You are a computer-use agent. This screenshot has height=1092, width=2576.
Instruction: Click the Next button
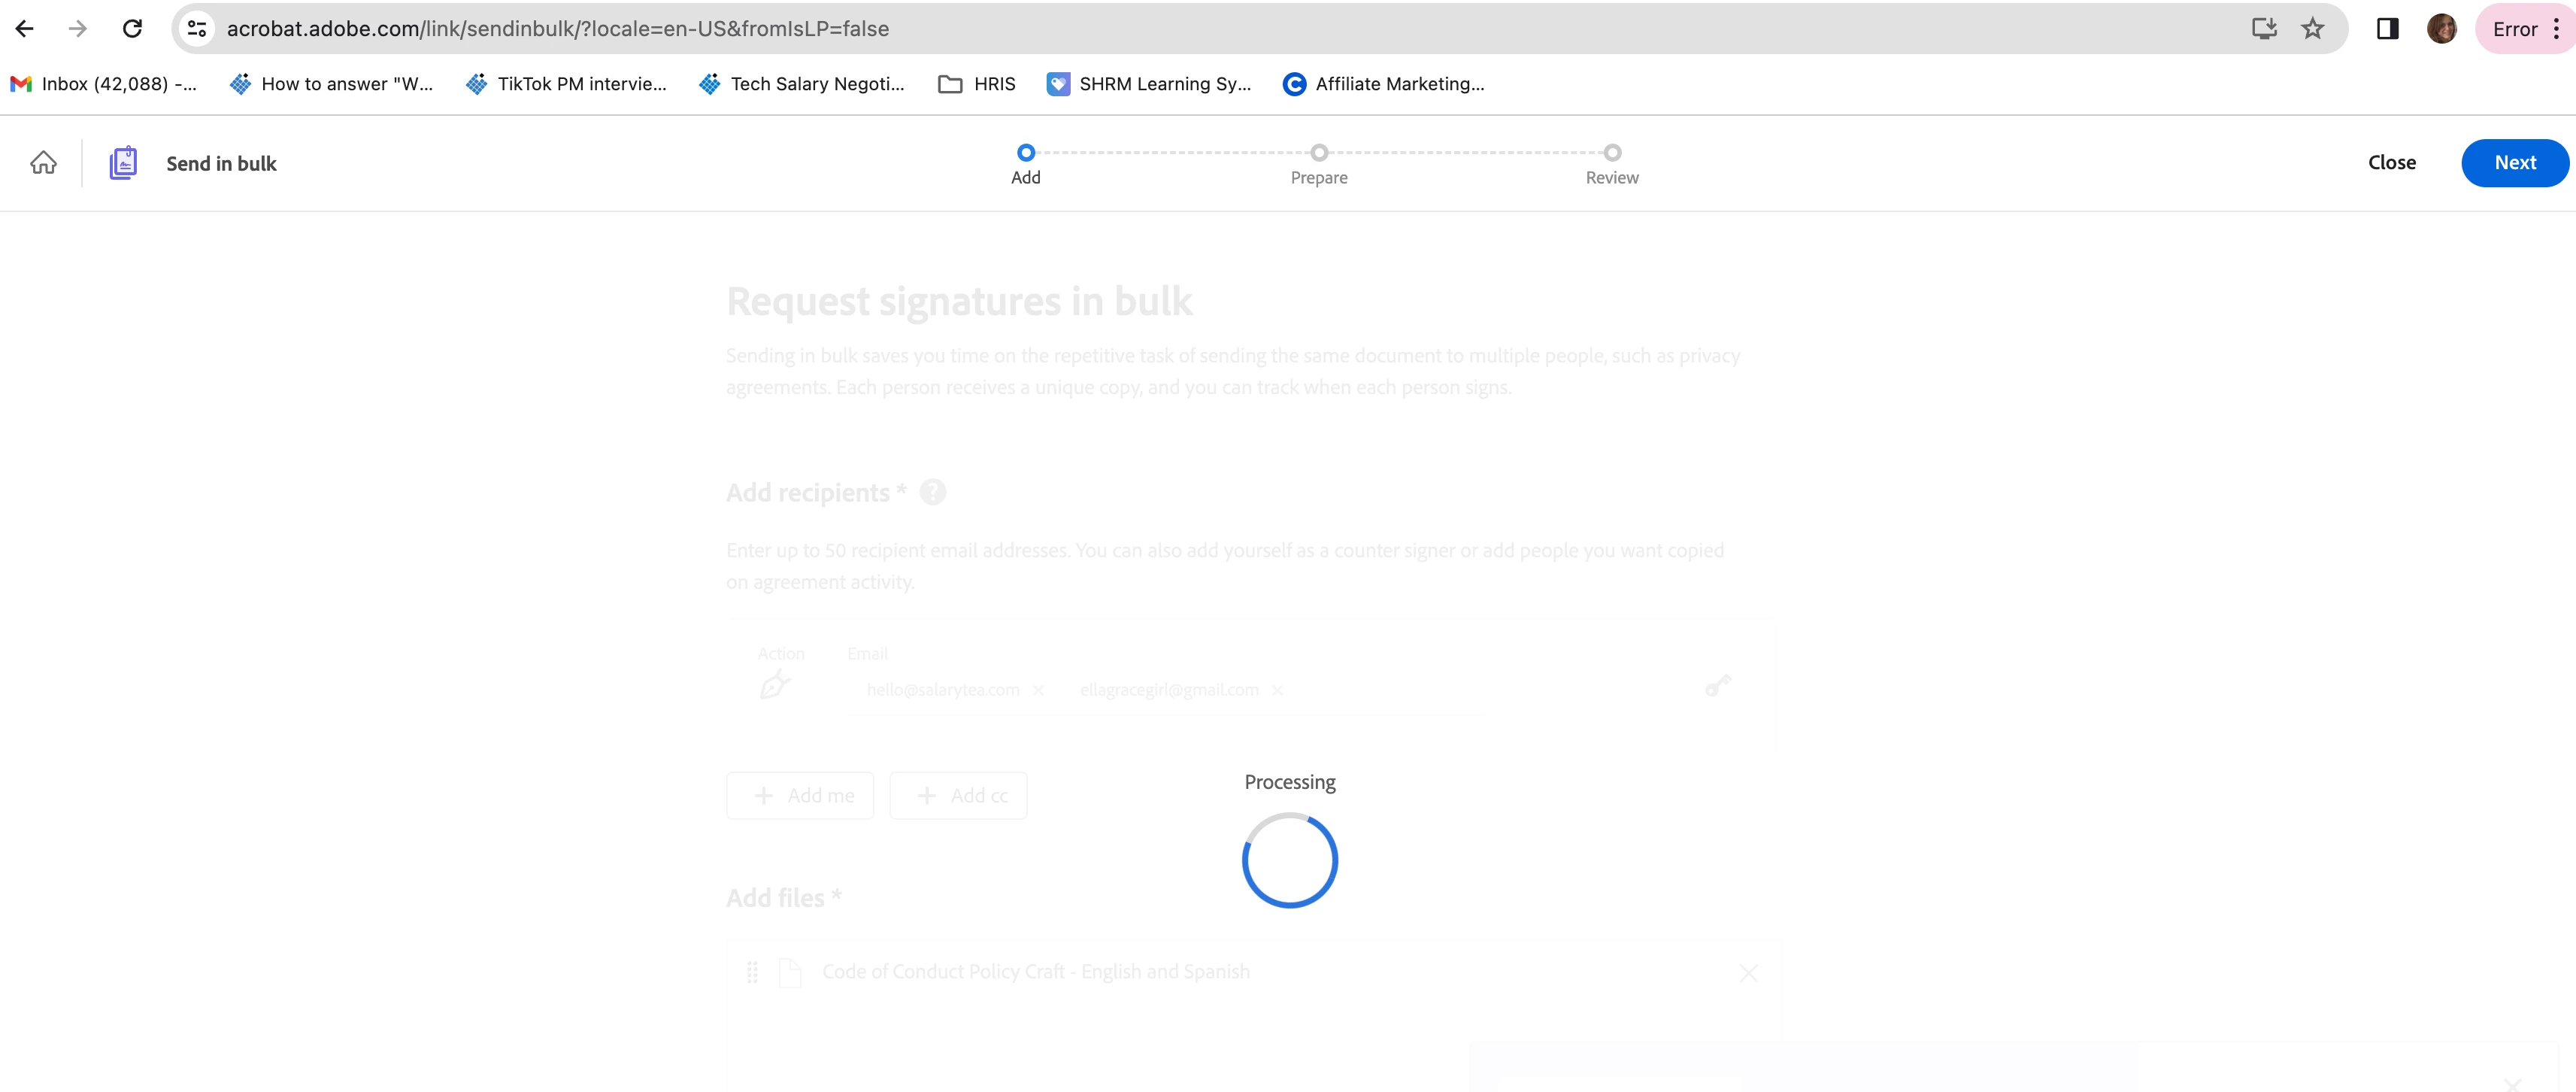point(2514,163)
